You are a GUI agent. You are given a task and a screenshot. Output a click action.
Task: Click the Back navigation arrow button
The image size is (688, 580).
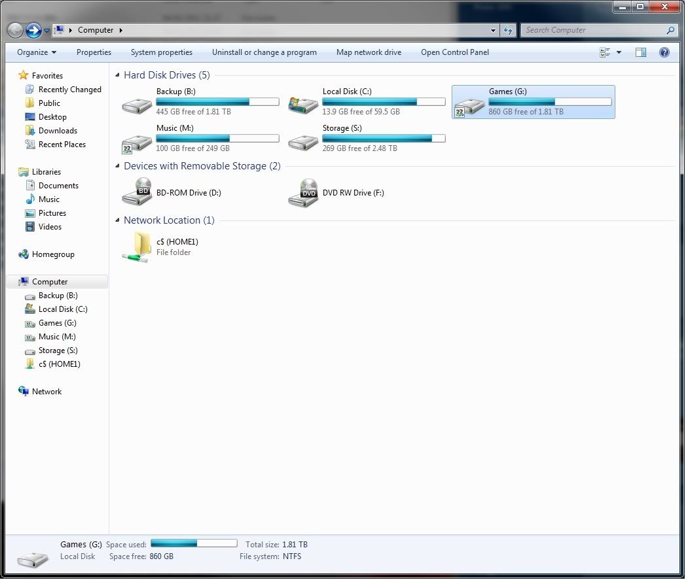15,30
